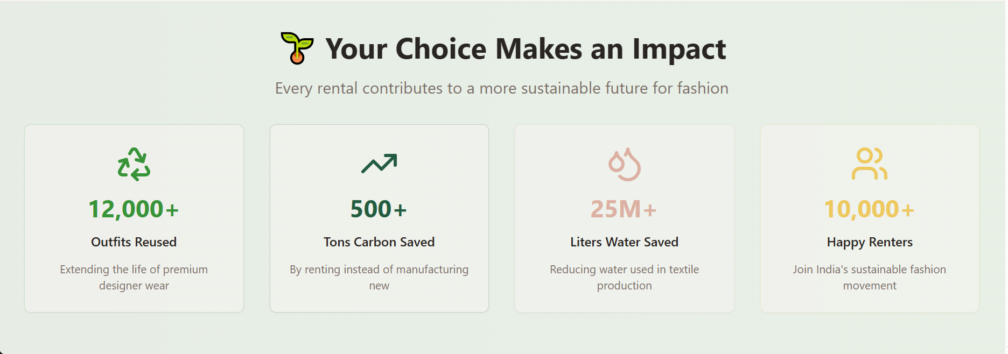Click the pink water droplets icon
The image size is (1008, 354).
tap(625, 164)
